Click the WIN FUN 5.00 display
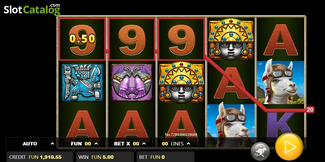The width and height of the screenshot is (325, 162). point(105,157)
